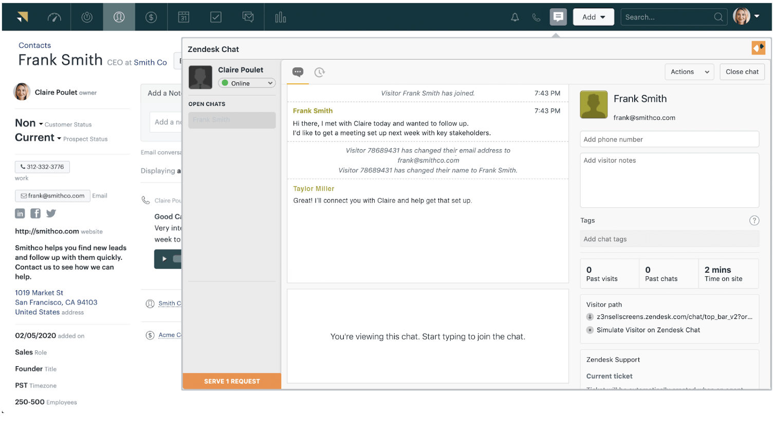Open the Communications envelope icon
This screenshot has width=773, height=430.
pos(248,17)
